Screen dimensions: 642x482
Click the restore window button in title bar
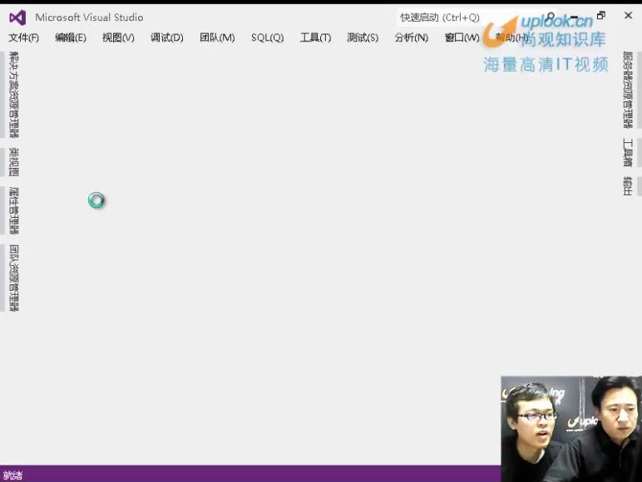click(x=601, y=16)
